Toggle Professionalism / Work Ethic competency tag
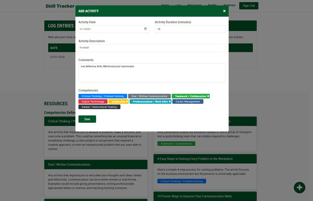 click(150, 101)
